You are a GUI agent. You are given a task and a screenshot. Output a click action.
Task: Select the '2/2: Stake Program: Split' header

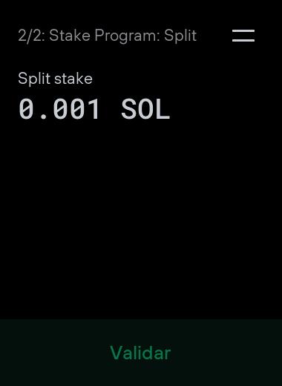click(108, 36)
